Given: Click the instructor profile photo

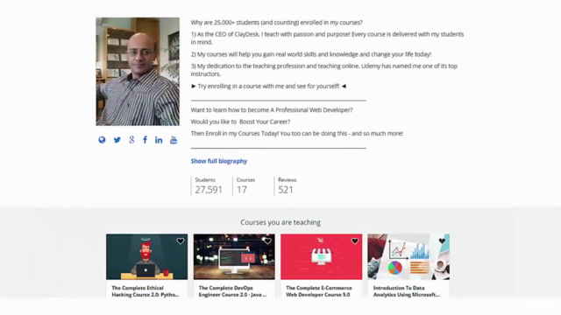Looking at the screenshot, I should pos(138,72).
